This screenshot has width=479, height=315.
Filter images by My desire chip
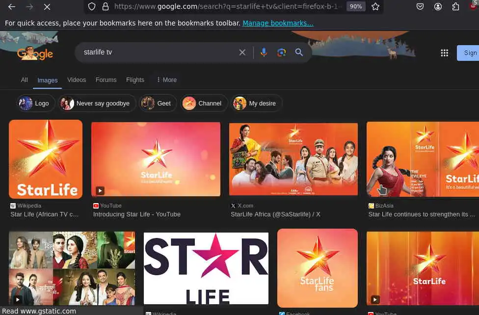[x=256, y=103]
